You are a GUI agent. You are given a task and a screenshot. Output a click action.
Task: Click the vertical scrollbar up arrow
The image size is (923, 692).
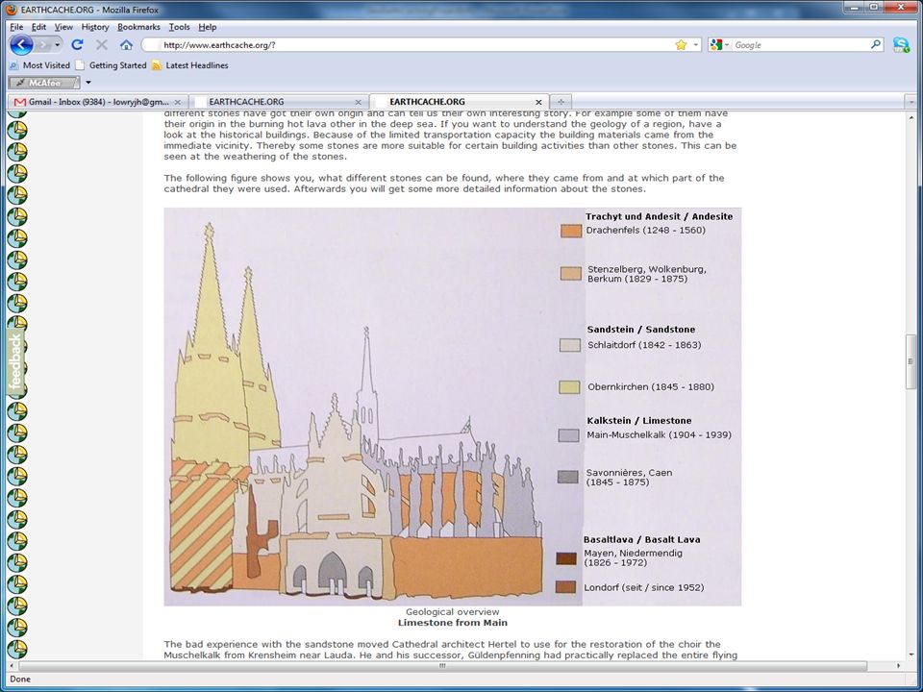click(x=911, y=116)
